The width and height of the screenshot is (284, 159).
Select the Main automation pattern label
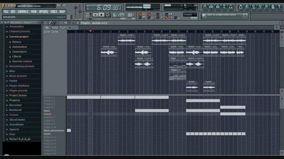54,131
